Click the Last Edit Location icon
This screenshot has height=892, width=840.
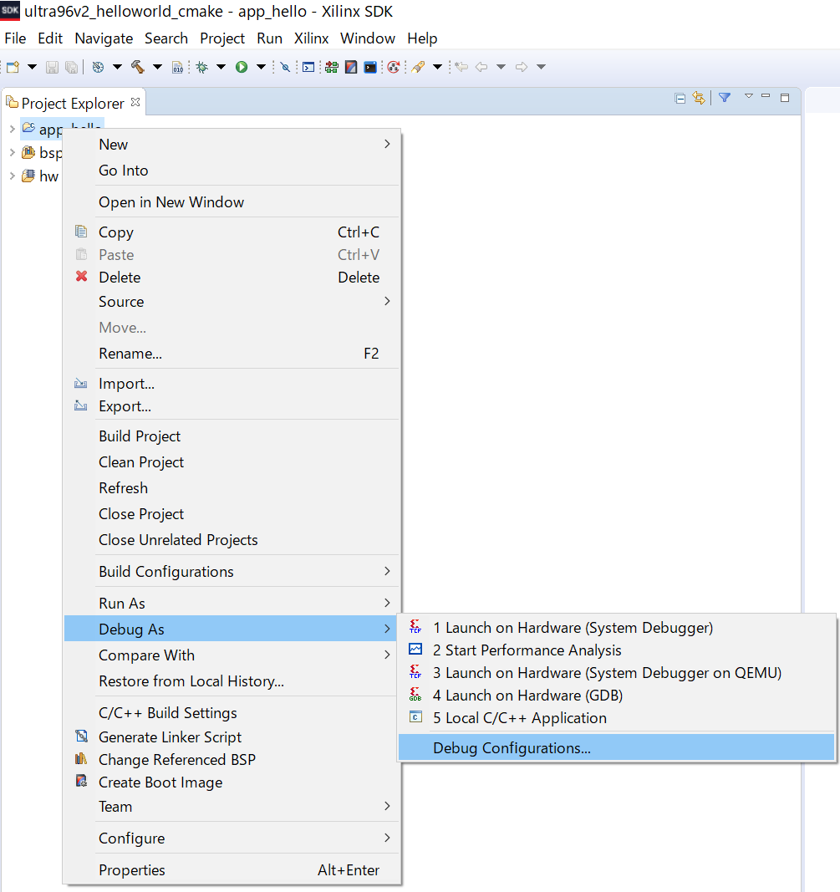(462, 67)
